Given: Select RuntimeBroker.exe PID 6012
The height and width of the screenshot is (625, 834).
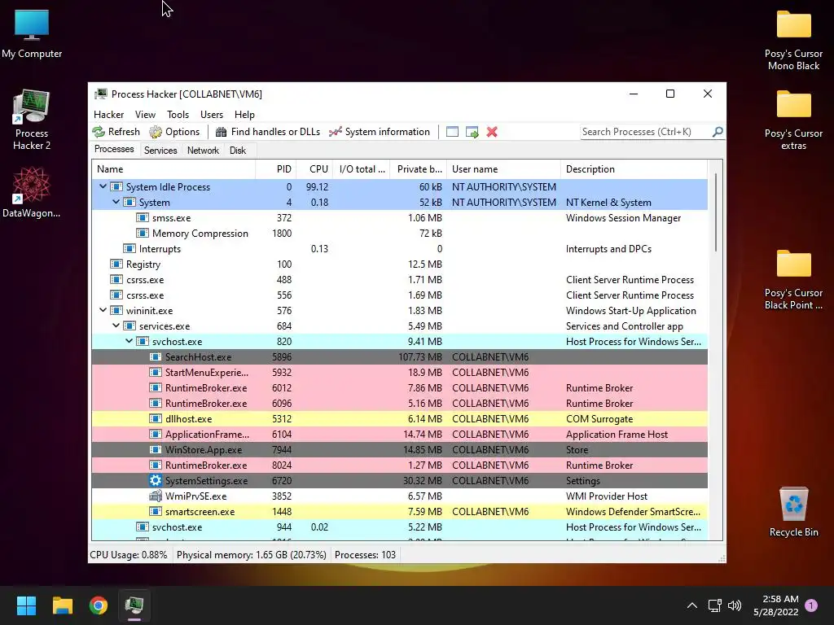Looking at the screenshot, I should click(x=399, y=387).
